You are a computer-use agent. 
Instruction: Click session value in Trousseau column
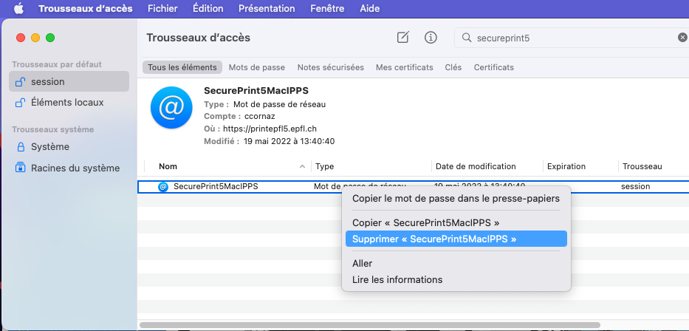pos(635,186)
